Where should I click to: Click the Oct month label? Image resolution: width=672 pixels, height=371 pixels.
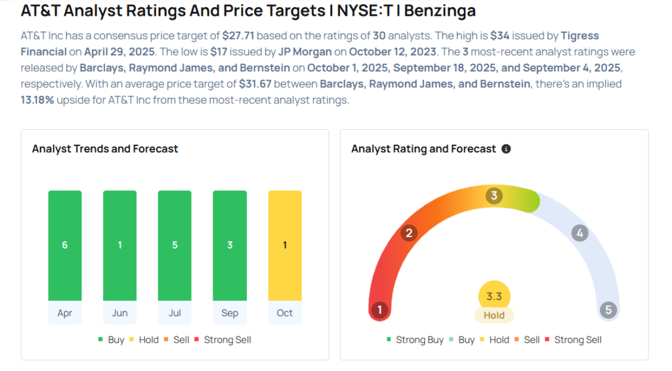(x=285, y=313)
